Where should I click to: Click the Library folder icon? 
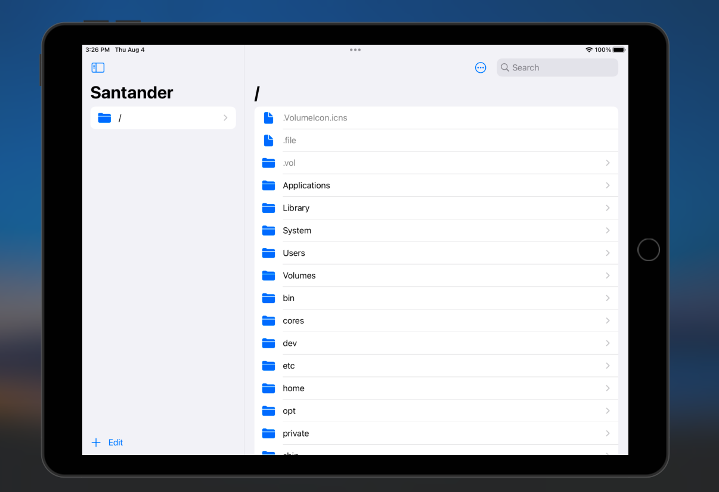pyautogui.click(x=269, y=208)
